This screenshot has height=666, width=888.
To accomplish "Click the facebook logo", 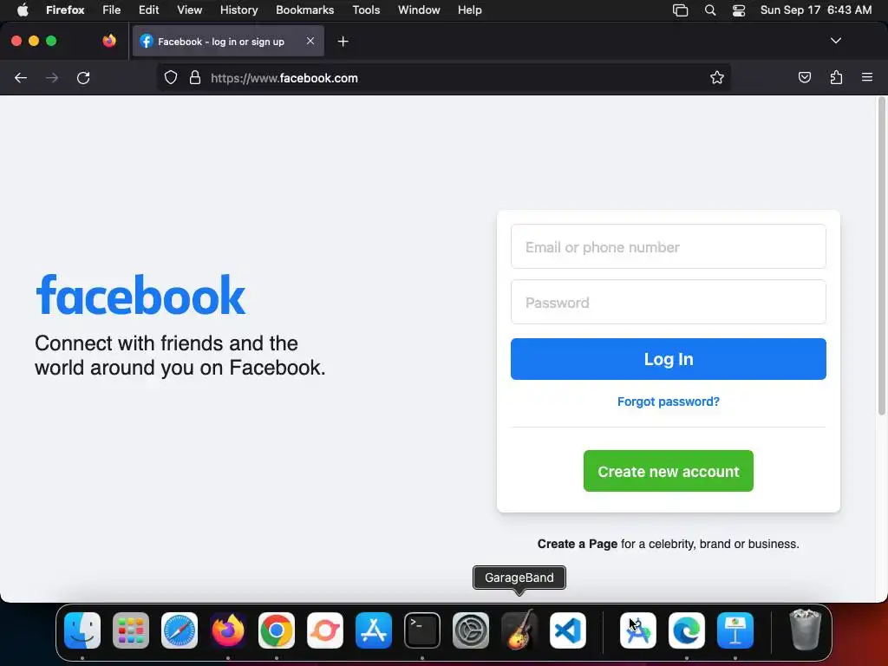I will [140, 295].
